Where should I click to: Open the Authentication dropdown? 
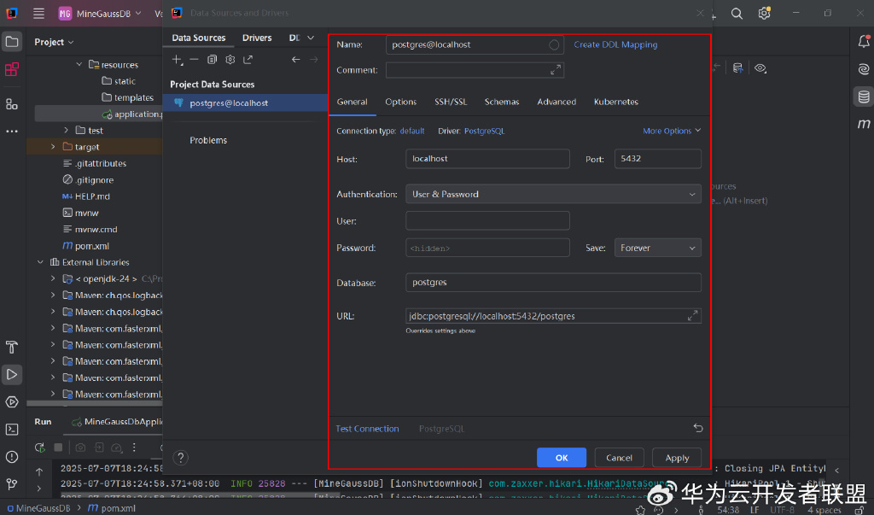pos(553,194)
